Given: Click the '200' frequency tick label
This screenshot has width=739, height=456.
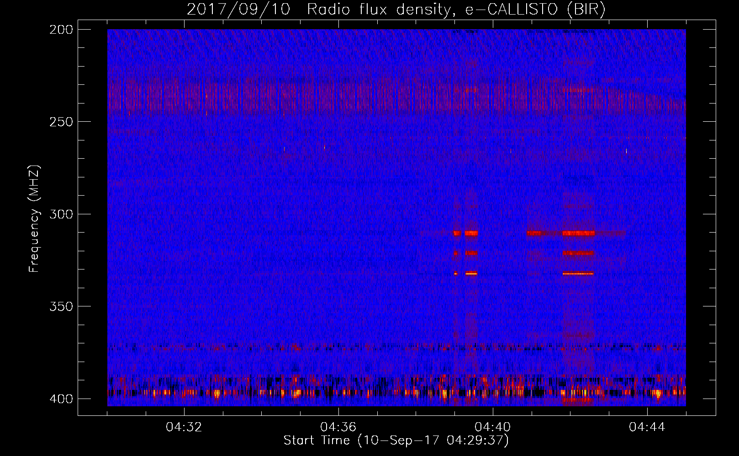Looking at the screenshot, I should point(61,30).
